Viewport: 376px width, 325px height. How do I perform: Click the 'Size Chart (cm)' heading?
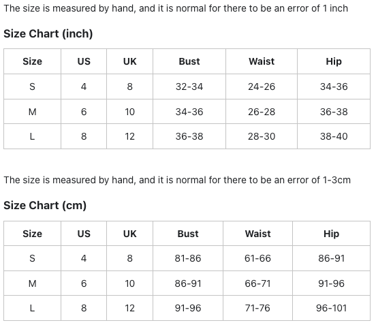(45, 205)
